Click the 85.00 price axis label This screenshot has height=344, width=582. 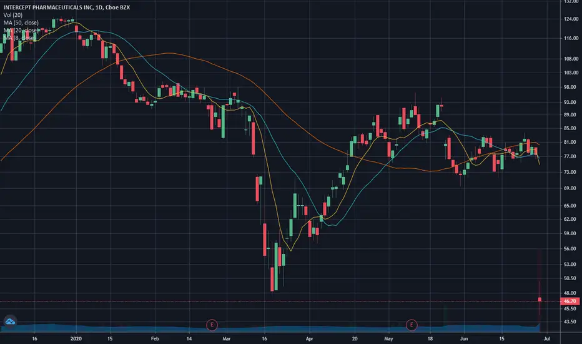coord(570,128)
